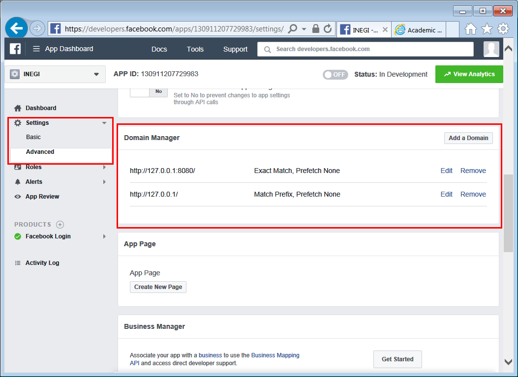Click the green check icon beside Facebook Login
Viewport: 518px width, 377px height.
tap(18, 236)
